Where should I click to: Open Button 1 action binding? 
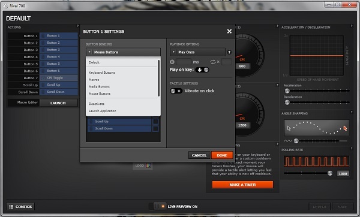59,36
